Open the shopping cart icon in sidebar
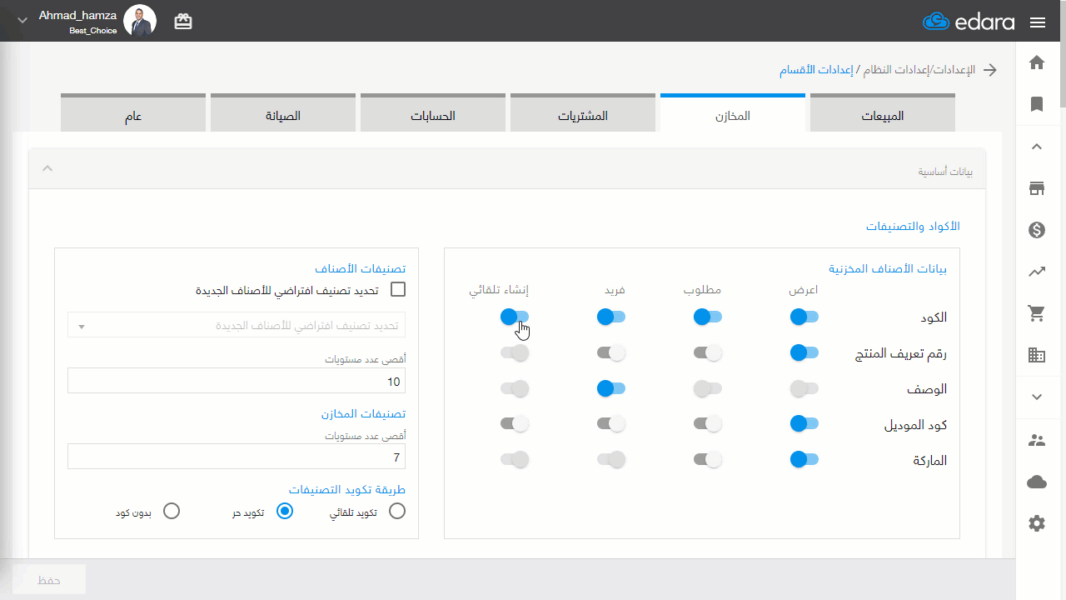Image resolution: width=1066 pixels, height=600 pixels. pos(1037,313)
